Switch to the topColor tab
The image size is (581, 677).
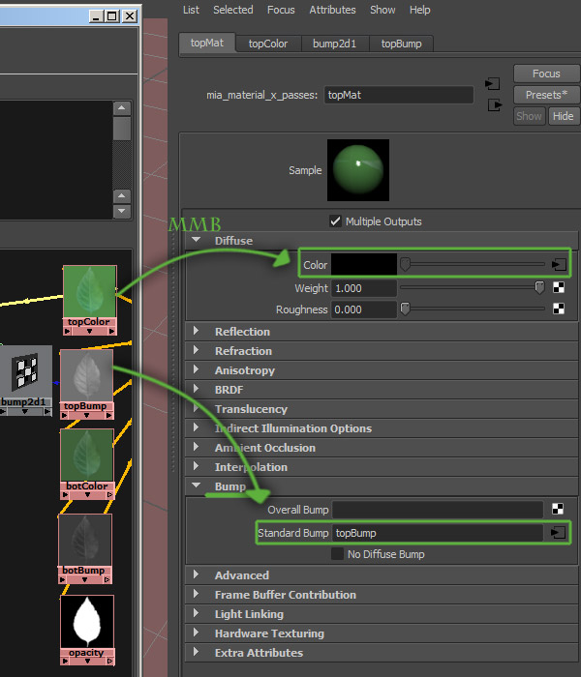[268, 44]
